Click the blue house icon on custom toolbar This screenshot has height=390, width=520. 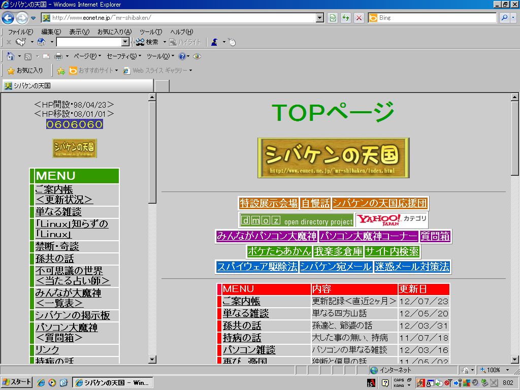pos(42,42)
